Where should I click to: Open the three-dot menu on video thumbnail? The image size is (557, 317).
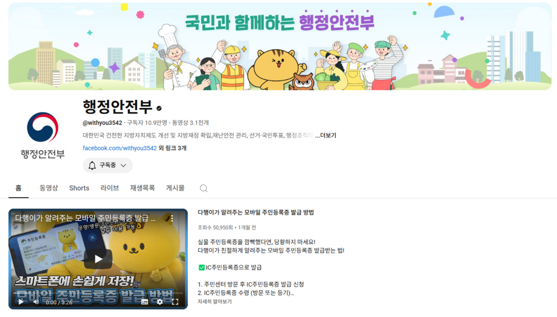172,218
